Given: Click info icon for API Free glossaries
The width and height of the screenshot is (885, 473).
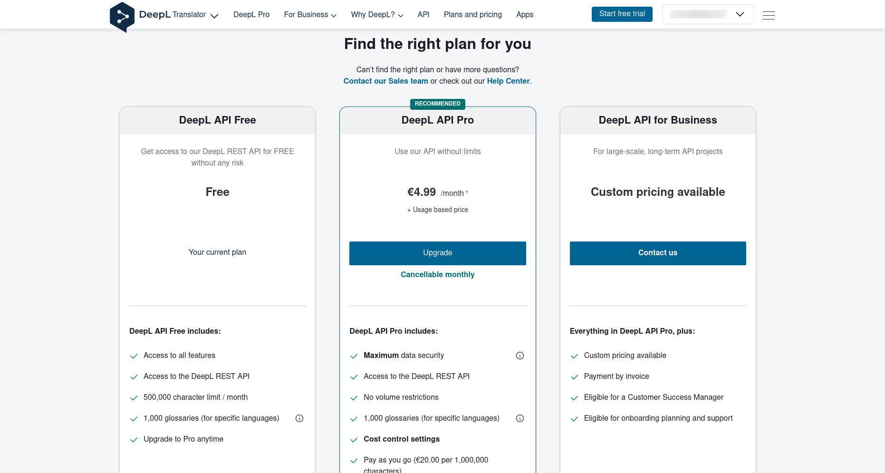Looking at the screenshot, I should 299,418.
